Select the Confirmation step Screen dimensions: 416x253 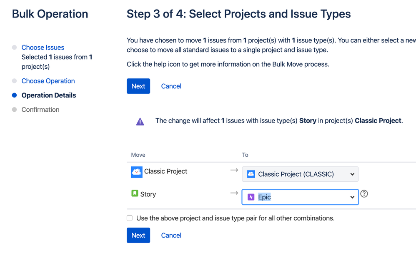tap(40, 110)
